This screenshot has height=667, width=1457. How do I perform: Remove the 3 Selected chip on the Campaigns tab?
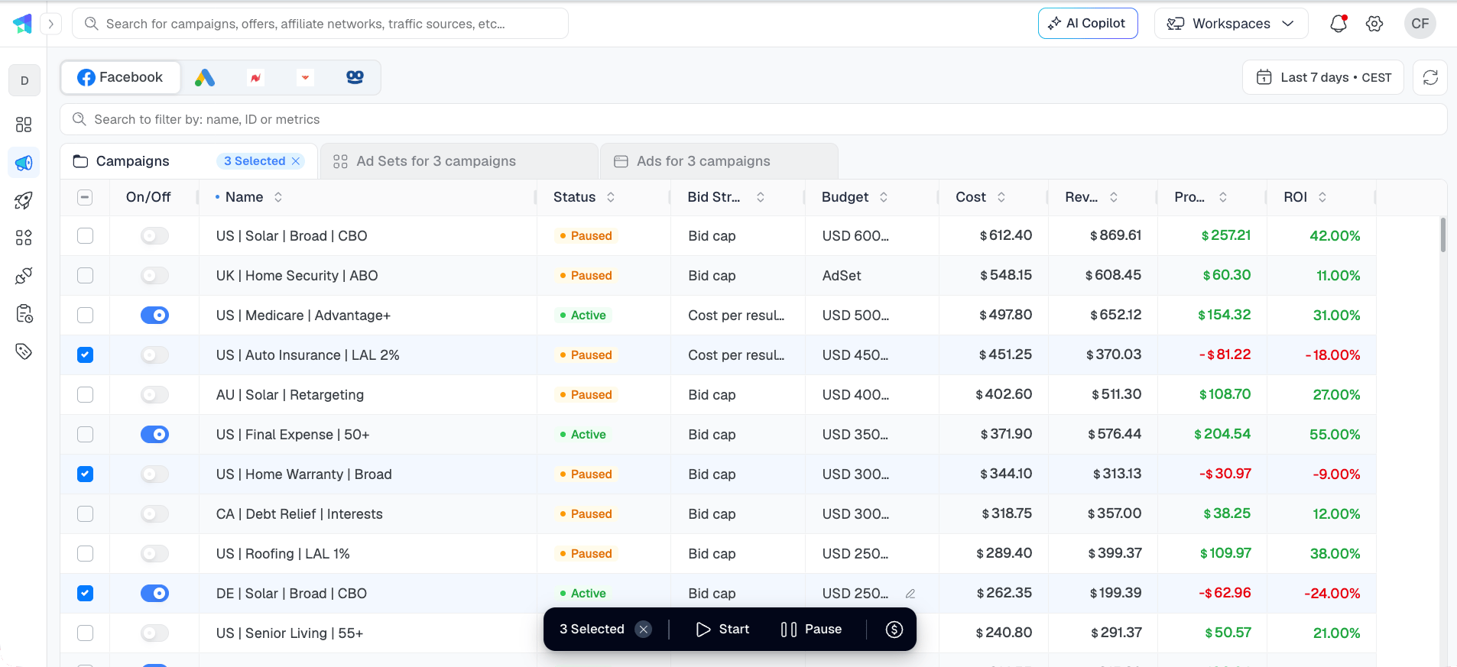pyautogui.click(x=297, y=161)
